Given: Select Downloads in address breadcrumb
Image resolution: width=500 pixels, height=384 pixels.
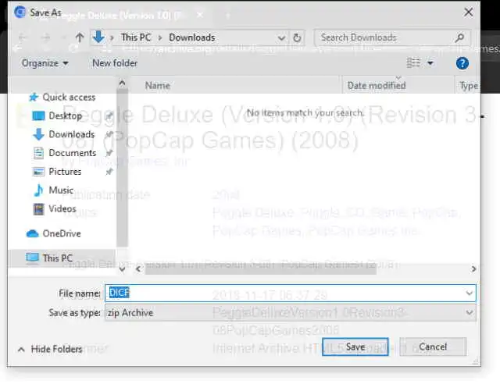Looking at the screenshot, I should tap(192, 37).
